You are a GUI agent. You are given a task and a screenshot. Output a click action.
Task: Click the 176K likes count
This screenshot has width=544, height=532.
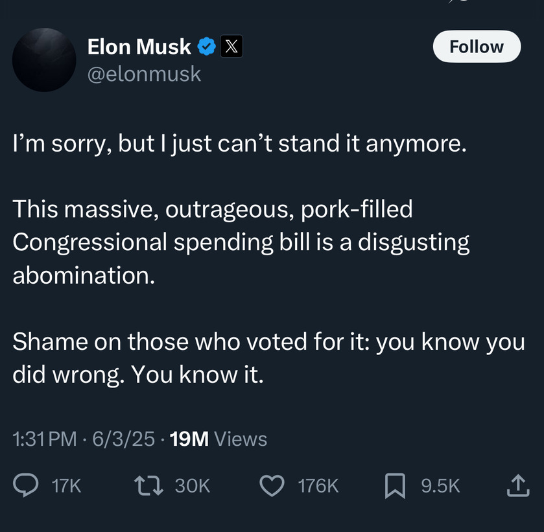tap(318, 485)
